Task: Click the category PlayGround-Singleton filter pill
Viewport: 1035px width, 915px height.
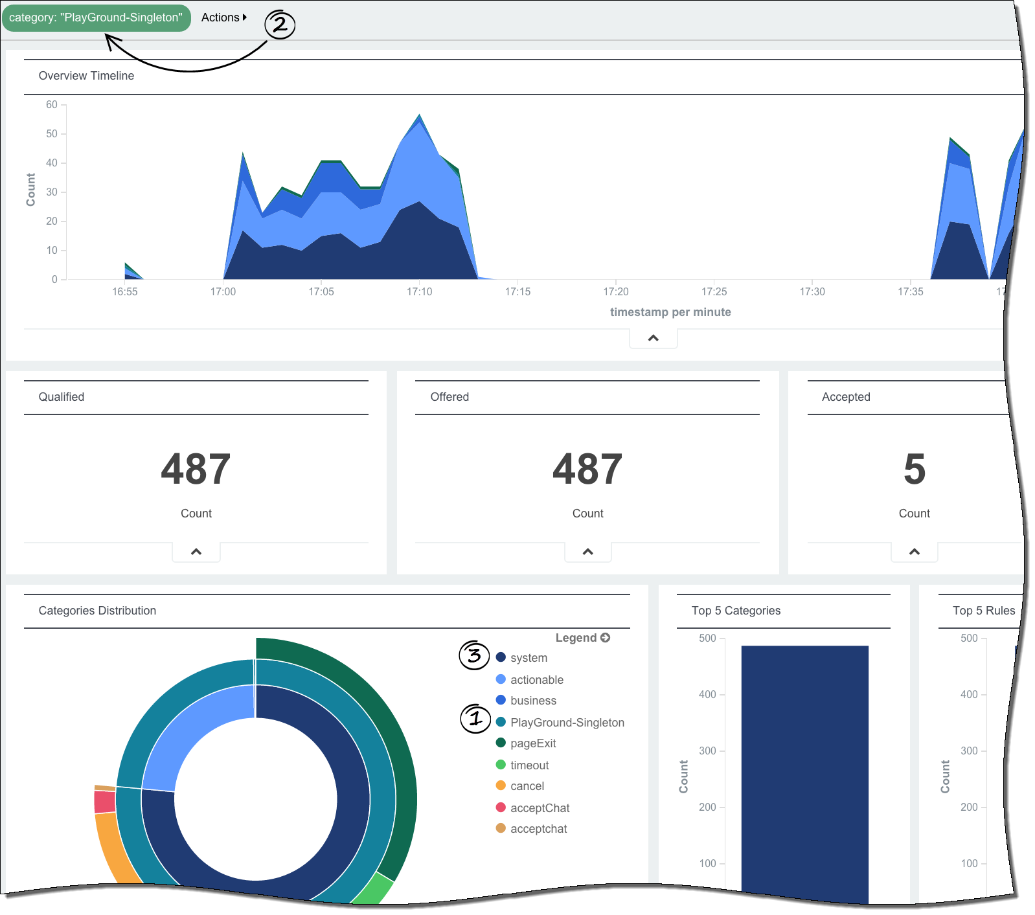Action: 96,17
